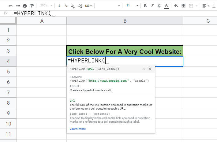The height and width of the screenshot is (142, 217).
Task: Open the font size 11 dropdown
Action: point(132,6)
